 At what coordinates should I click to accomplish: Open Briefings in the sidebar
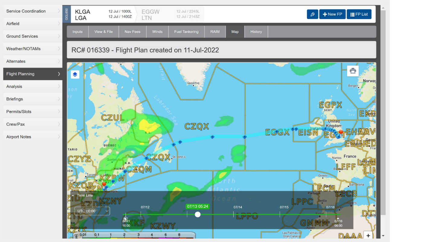33,99
